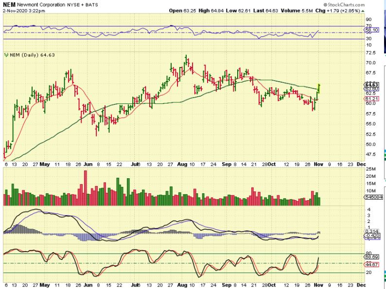
Task: Click the MACD value tag 0.314
Action: [372, 232]
